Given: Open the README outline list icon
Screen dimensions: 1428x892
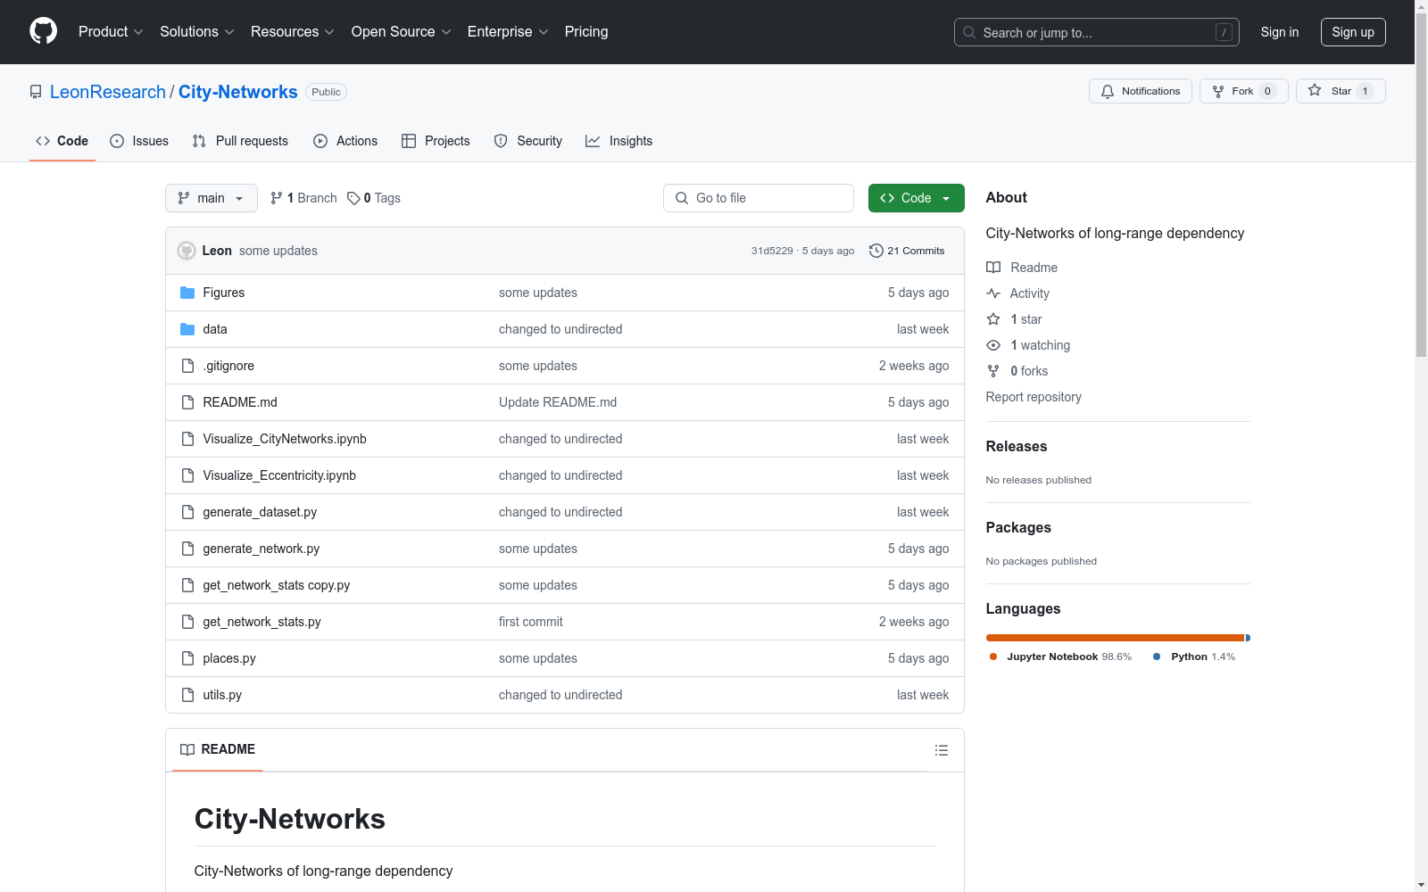Looking at the screenshot, I should 942,750.
